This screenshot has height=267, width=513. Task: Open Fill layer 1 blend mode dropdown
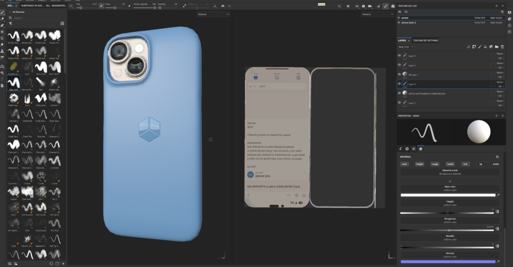(x=500, y=72)
